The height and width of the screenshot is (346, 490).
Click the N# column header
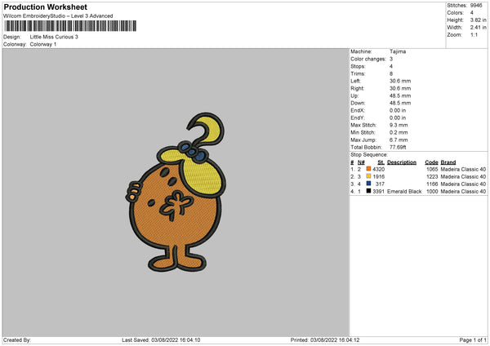361,162
